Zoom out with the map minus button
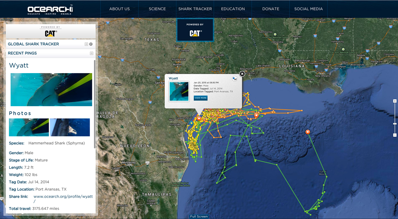Screen dimensions: 398x219 [395, 135]
